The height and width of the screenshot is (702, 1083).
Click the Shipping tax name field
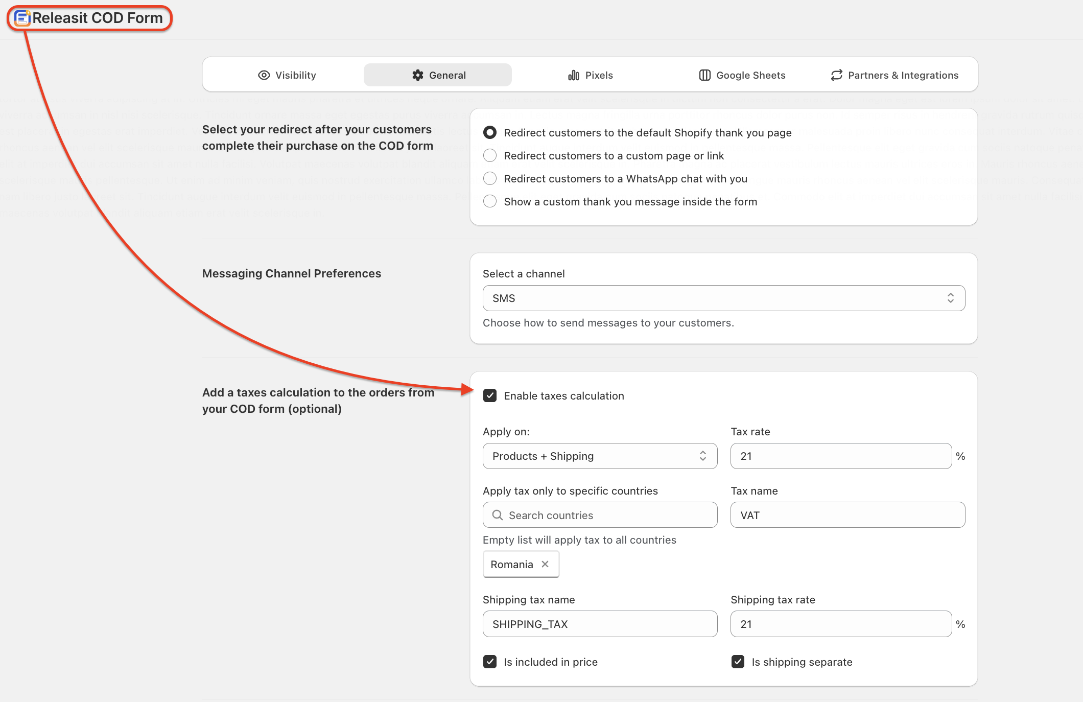click(x=600, y=624)
